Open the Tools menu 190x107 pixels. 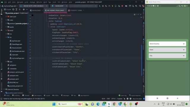coord(54,2)
